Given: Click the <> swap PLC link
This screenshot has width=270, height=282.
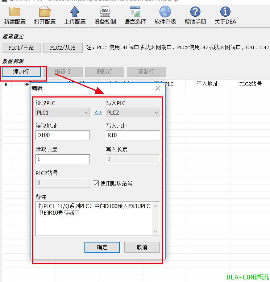Looking at the screenshot, I should pyautogui.click(x=98, y=112).
